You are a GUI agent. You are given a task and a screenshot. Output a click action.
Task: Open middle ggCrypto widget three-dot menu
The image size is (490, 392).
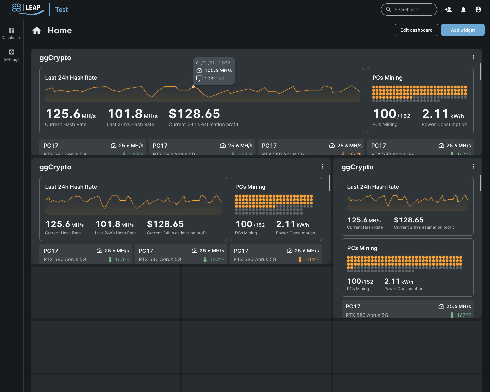coord(323,167)
